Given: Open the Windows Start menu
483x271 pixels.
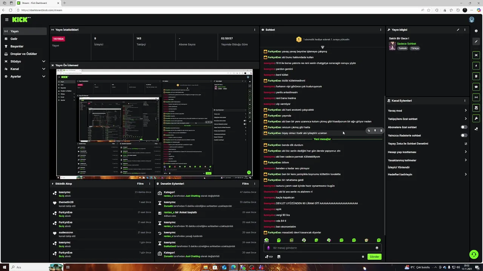Looking at the screenshot, I should (5, 267).
